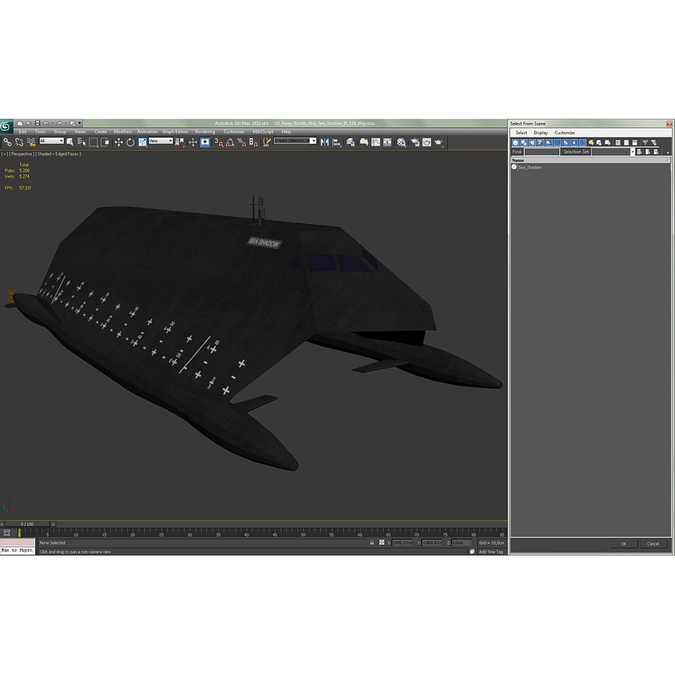Open the Perspective viewport label menu
The height and width of the screenshot is (675, 675).
pos(21,154)
